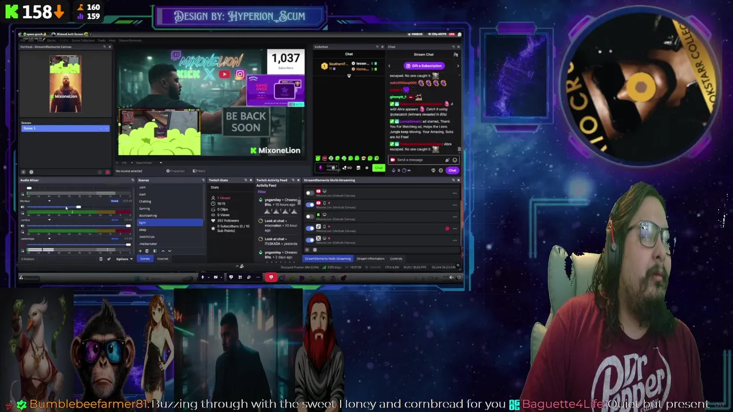Click red record button in Vertical Canvas panel
The image size is (733, 412).
[x=108, y=172]
